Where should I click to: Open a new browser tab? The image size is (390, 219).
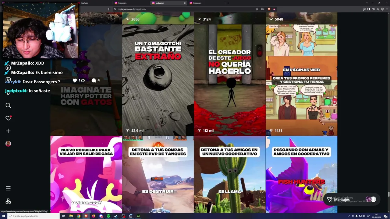(x=228, y=3)
